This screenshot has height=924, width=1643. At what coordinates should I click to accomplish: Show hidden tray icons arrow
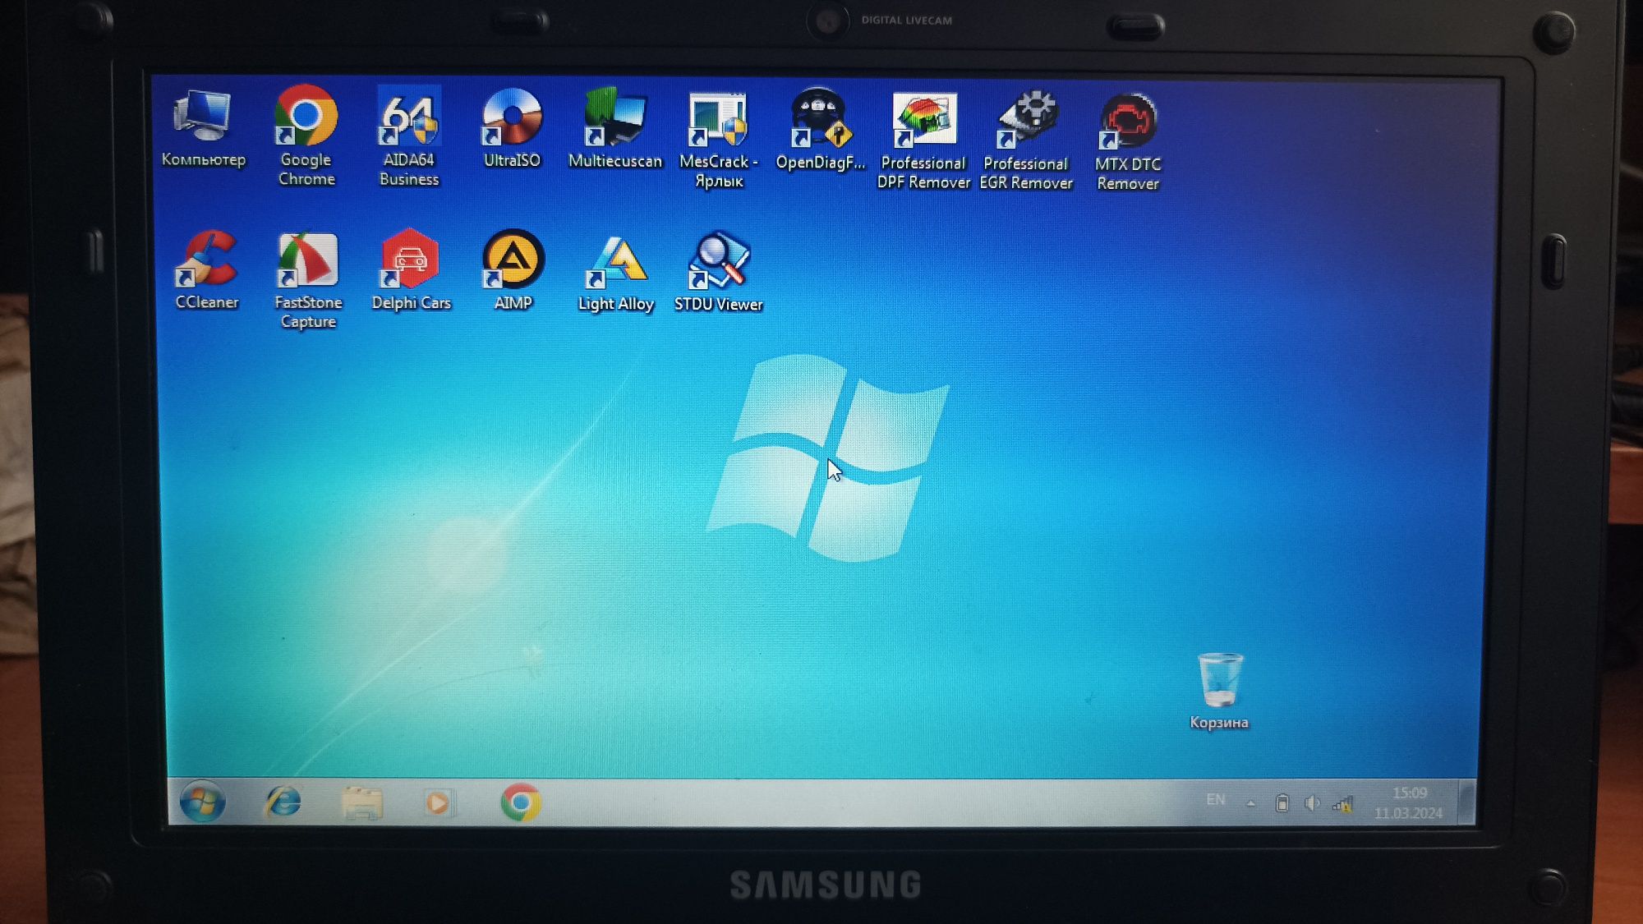(1250, 803)
